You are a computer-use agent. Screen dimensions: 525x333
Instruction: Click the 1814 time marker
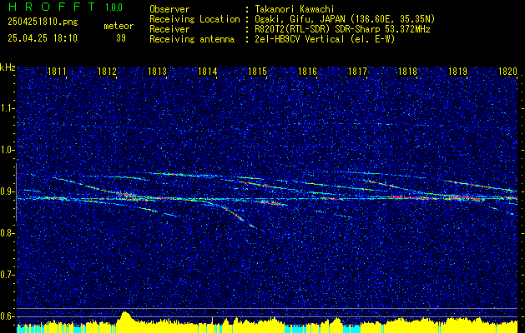[x=207, y=71]
